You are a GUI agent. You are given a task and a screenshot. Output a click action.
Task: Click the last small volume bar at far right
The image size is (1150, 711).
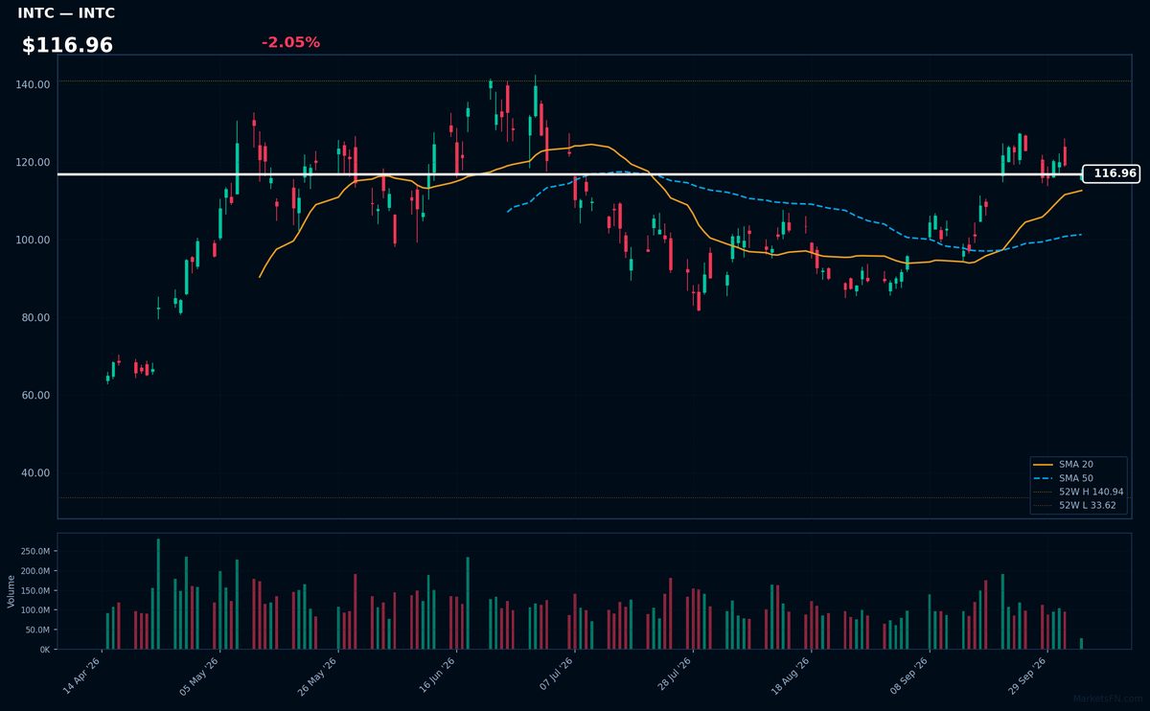pyautogui.click(x=1082, y=644)
